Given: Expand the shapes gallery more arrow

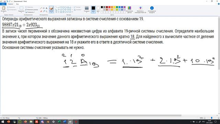Looking at the screenshot, I should click(72, 12).
